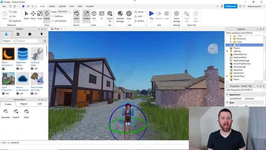Open the Edit tab in Terrain Editor
Screen dimensions: 266x150
[x=39, y=104]
